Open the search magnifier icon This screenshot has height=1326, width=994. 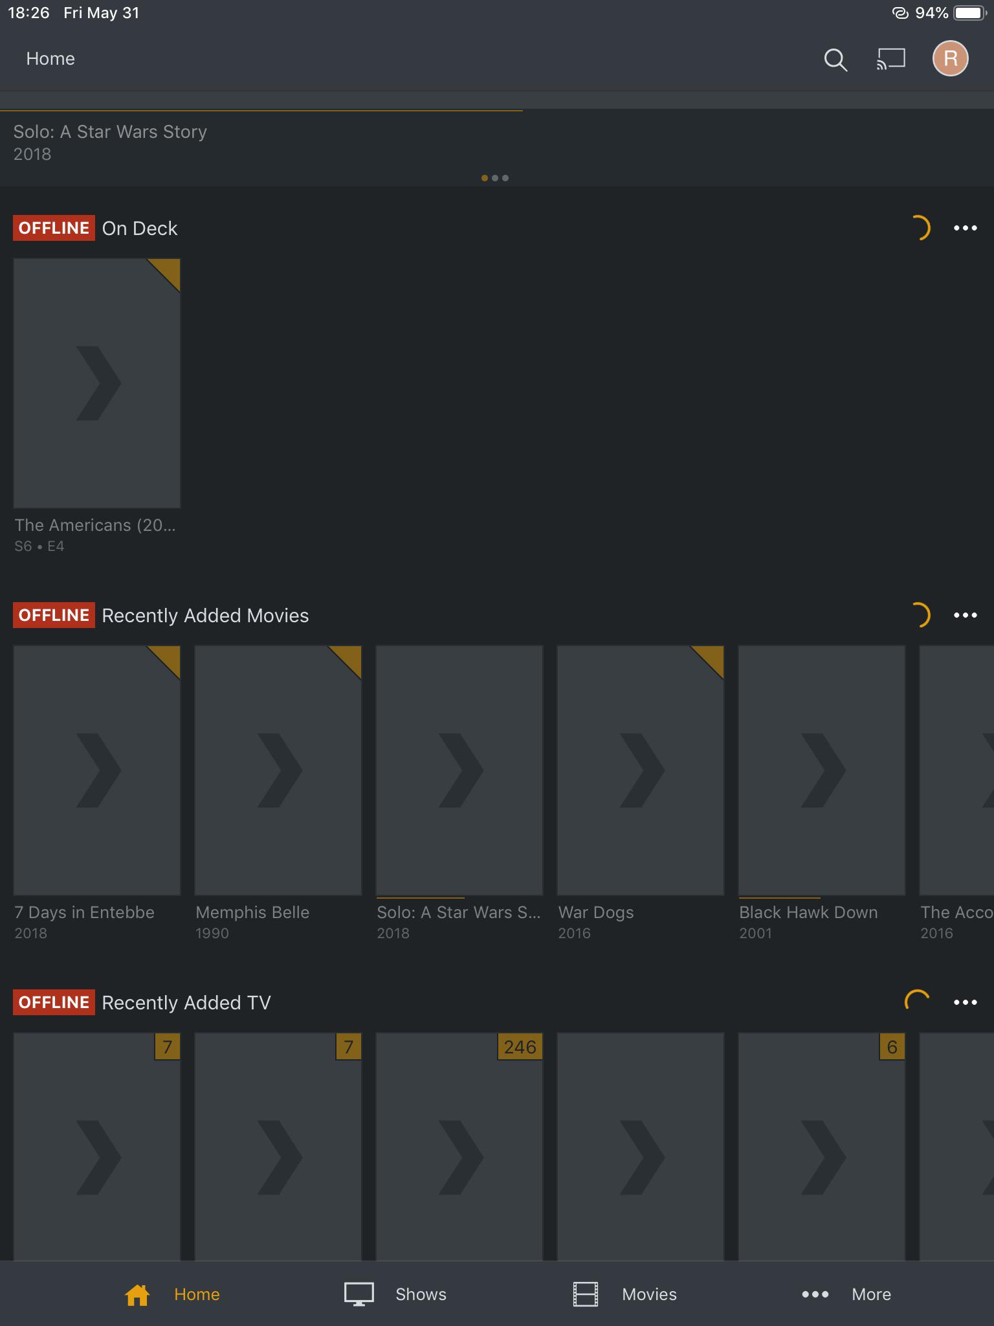tap(835, 60)
